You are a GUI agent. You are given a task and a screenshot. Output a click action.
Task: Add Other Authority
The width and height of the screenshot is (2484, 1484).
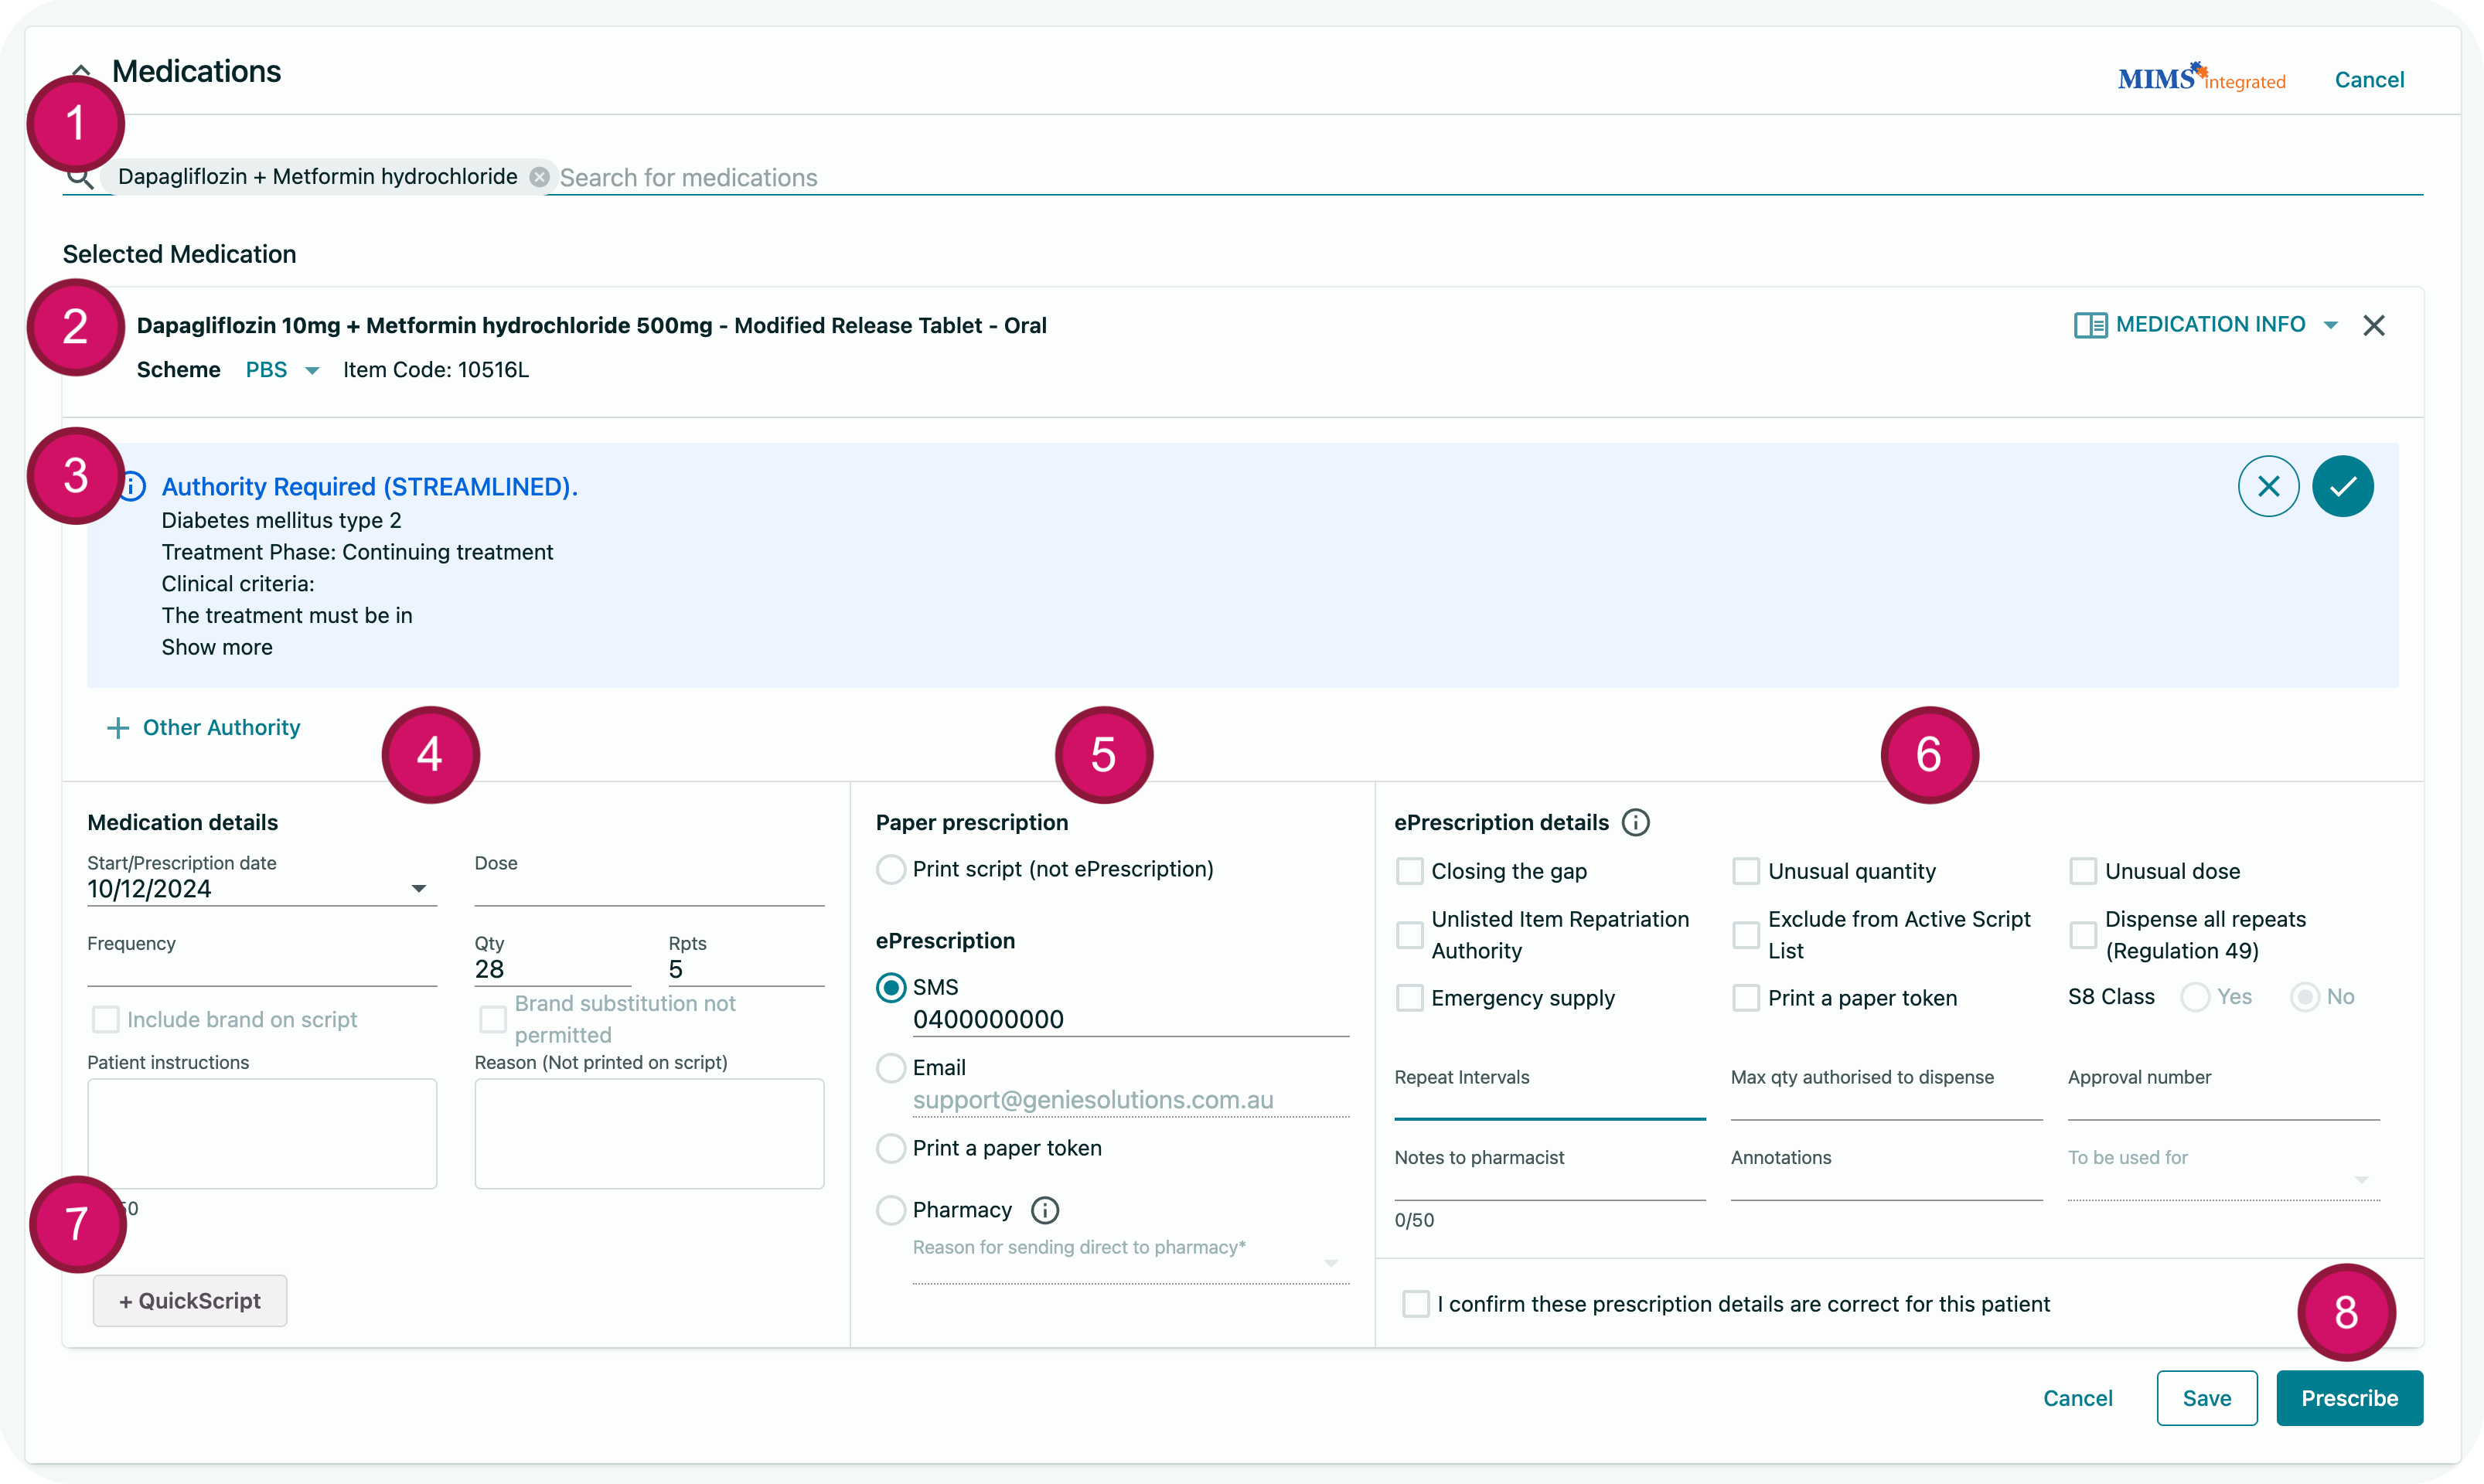tap(203, 727)
